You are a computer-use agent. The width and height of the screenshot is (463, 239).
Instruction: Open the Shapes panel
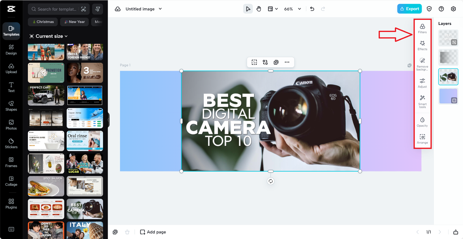11,106
